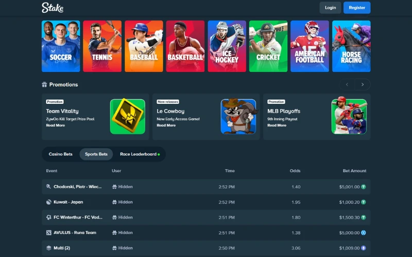Open the FC Winterthur - FC Vad... event
Image resolution: width=412 pixels, height=257 pixels.
coord(78,217)
